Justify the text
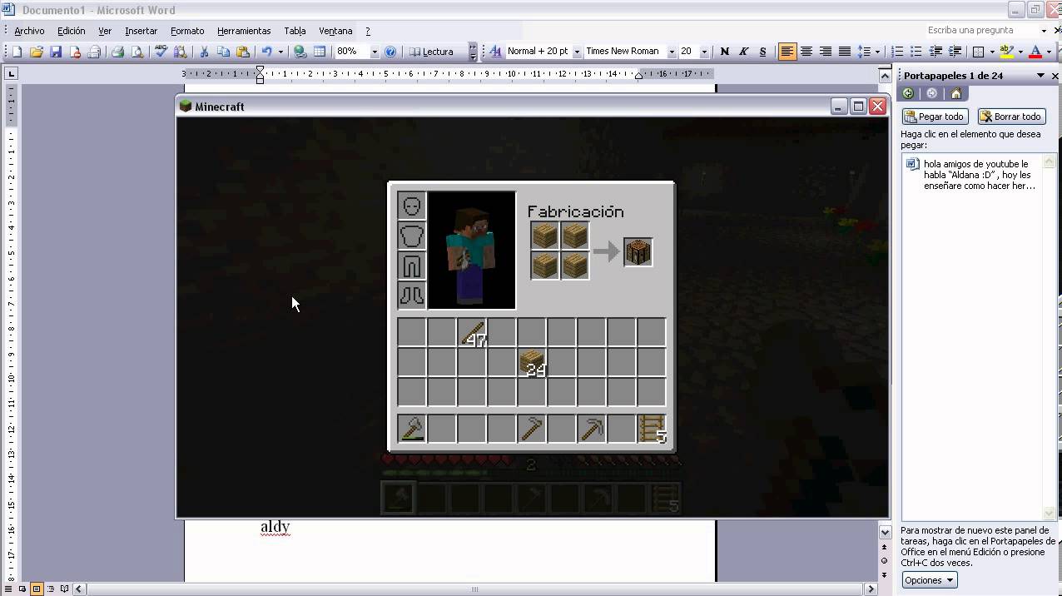1062x596 pixels. [844, 52]
